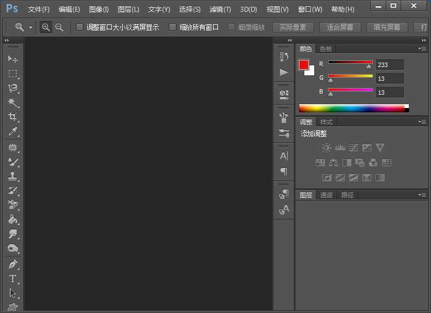Open the Color panel flyout menu

[422, 49]
